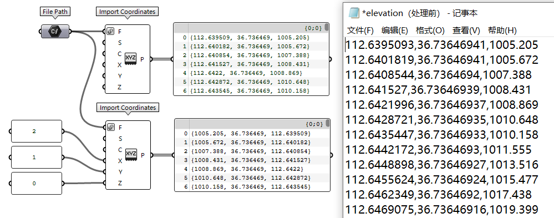The width and height of the screenshot is (554, 218).
Task: Click Notepad line 112.6448898,36.73646927,1013.516
Action: 441,165
